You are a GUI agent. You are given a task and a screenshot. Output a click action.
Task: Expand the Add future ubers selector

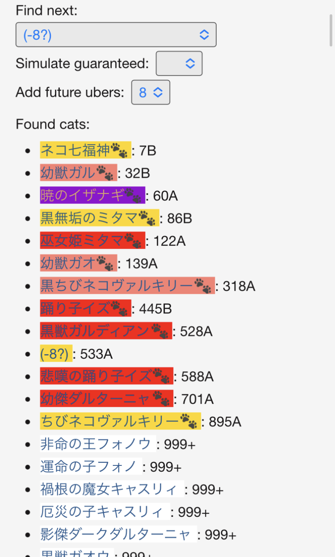[151, 92]
